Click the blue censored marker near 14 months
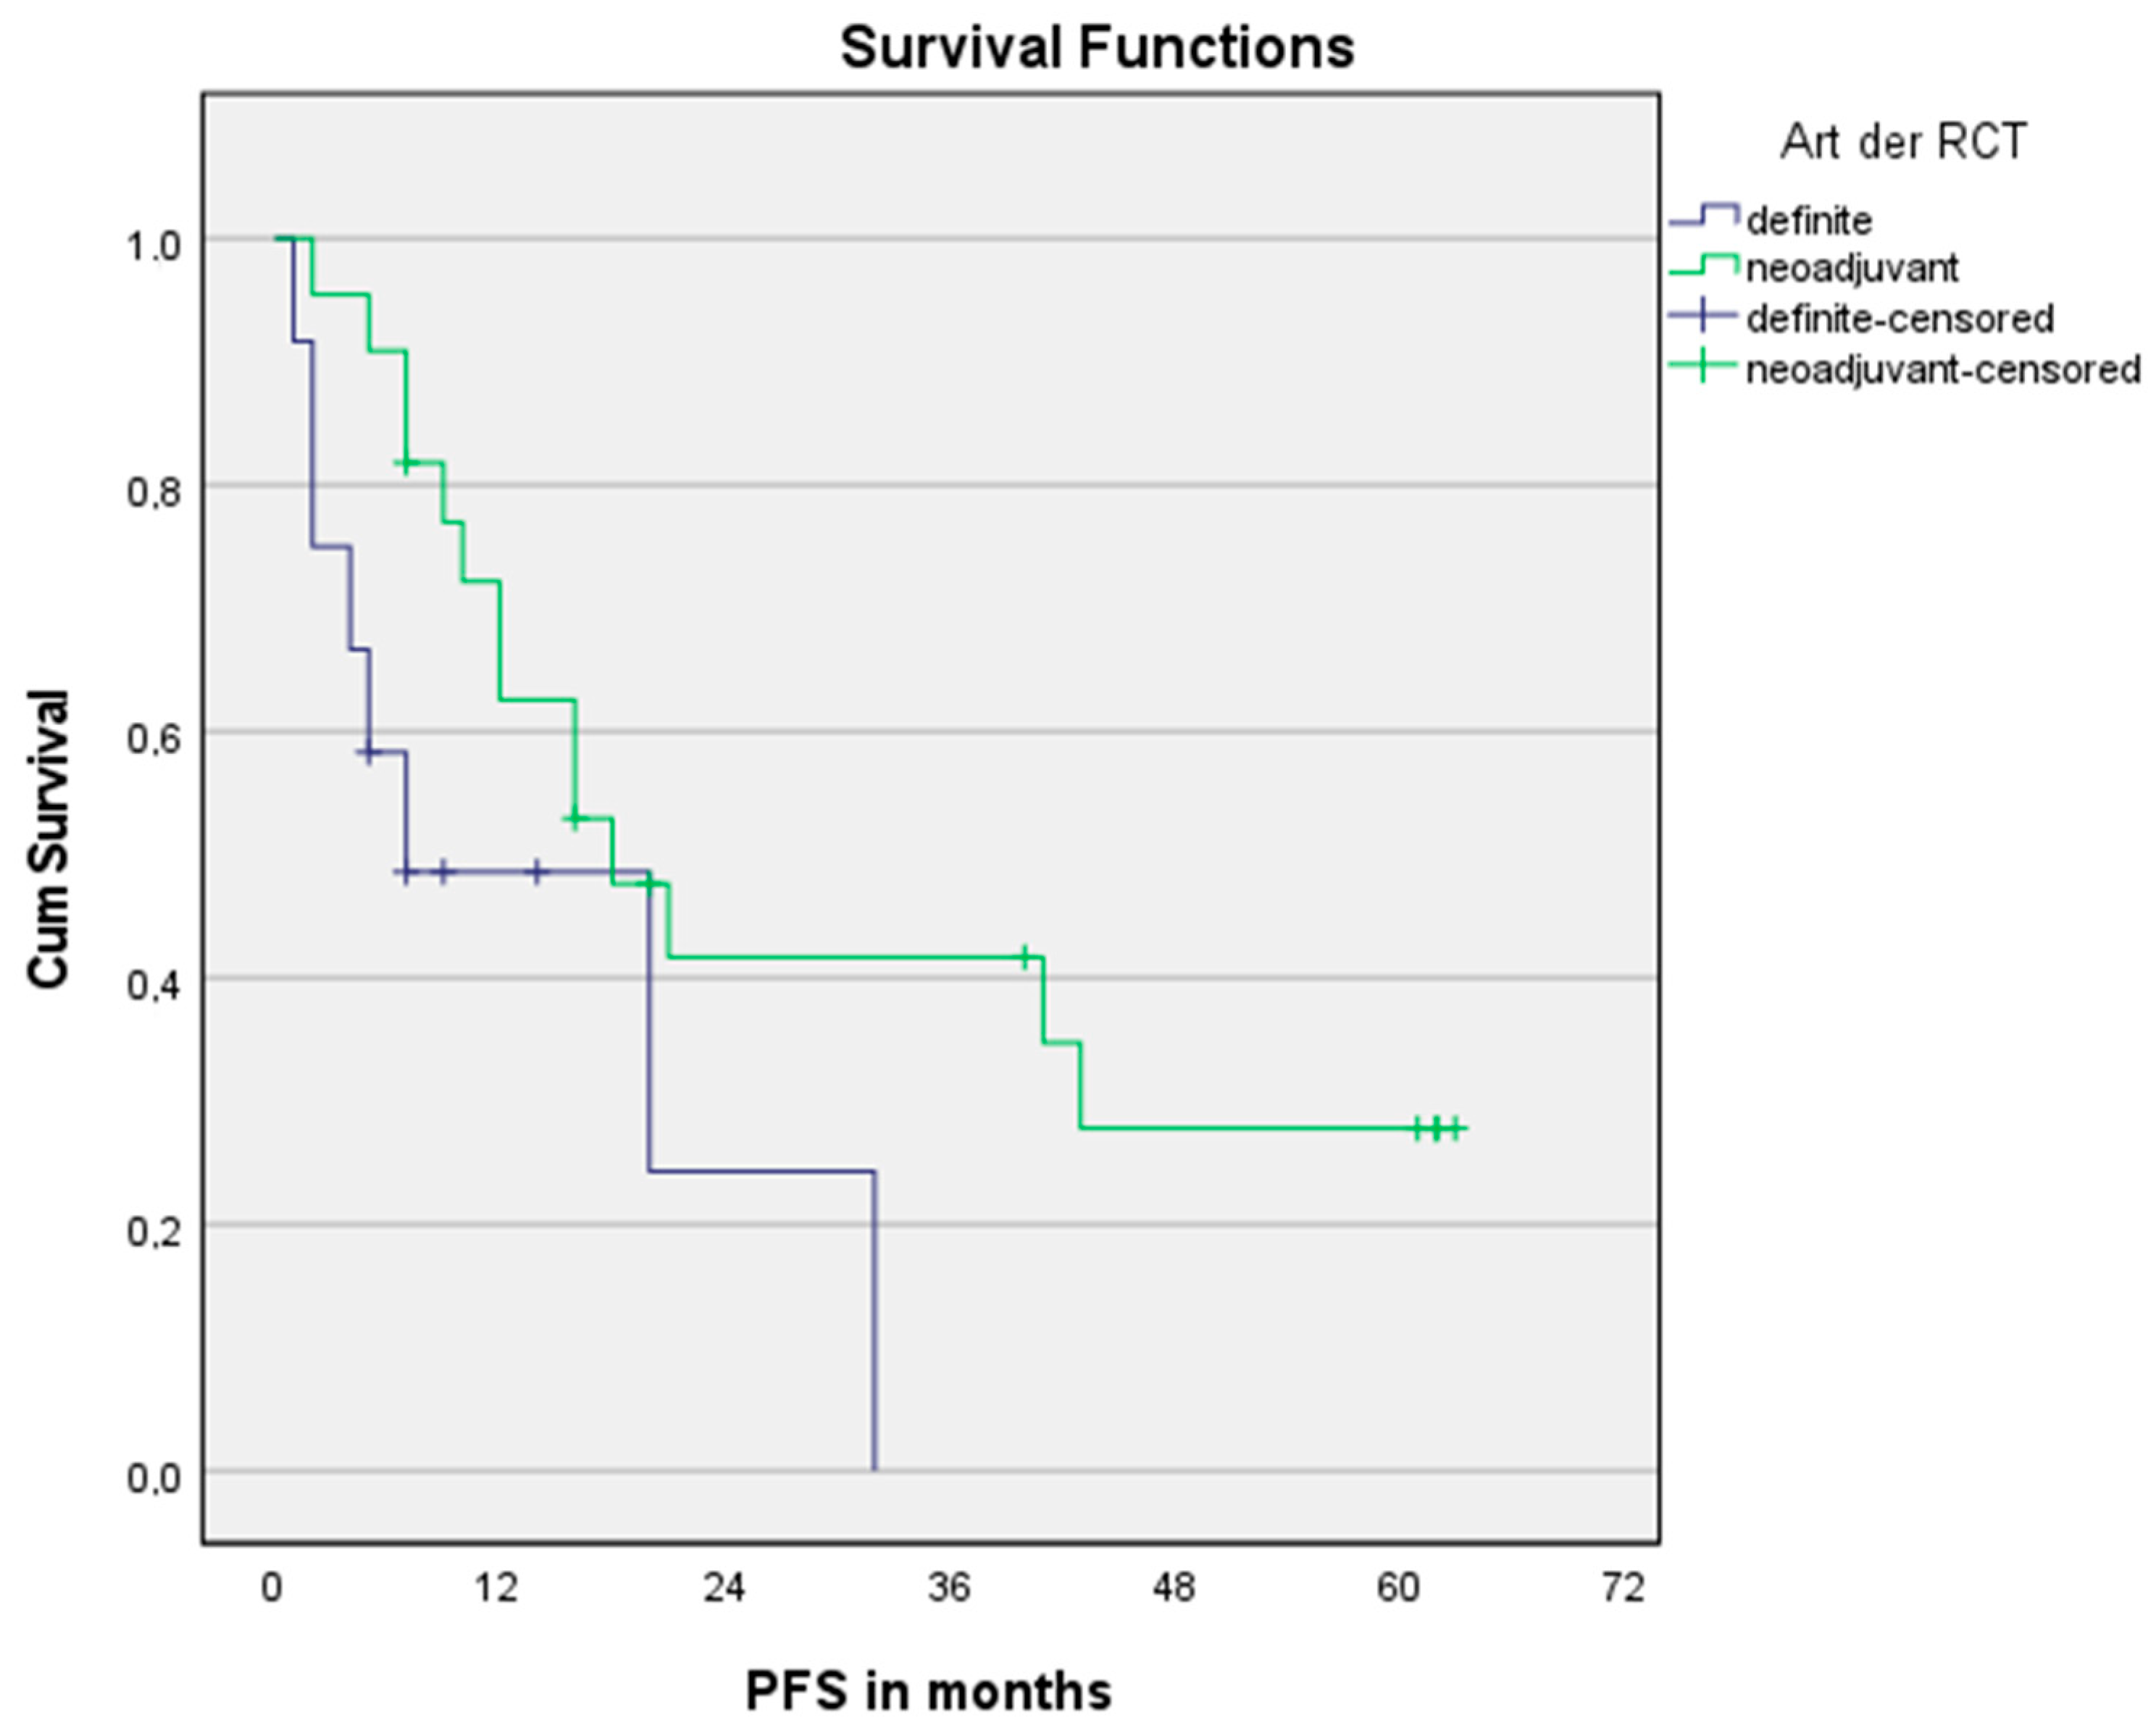Screen dimensions: 2156x1728 coord(537,873)
